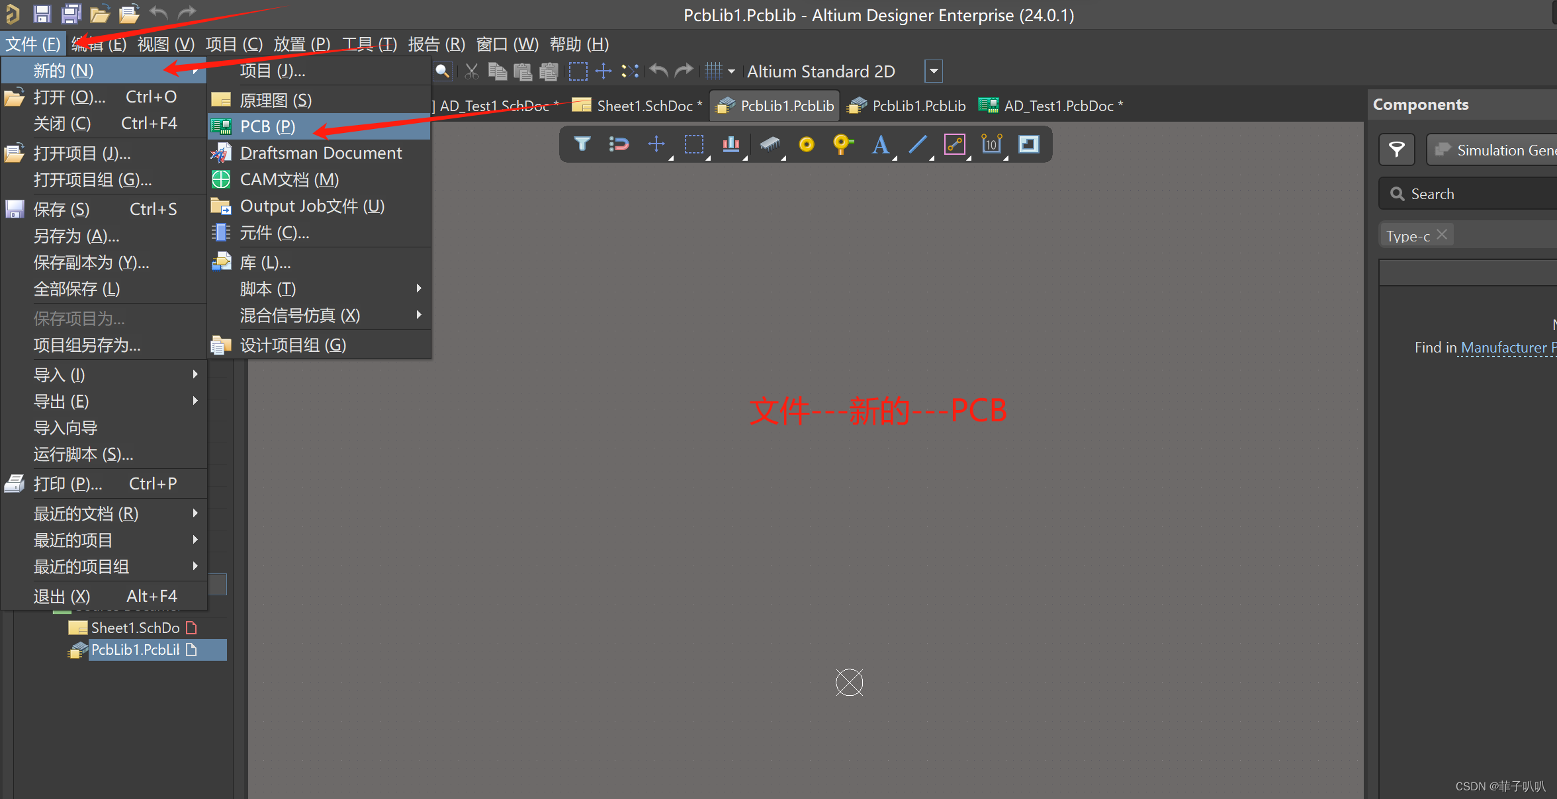
Task: Click the magnet snap options icon
Action: [619, 144]
